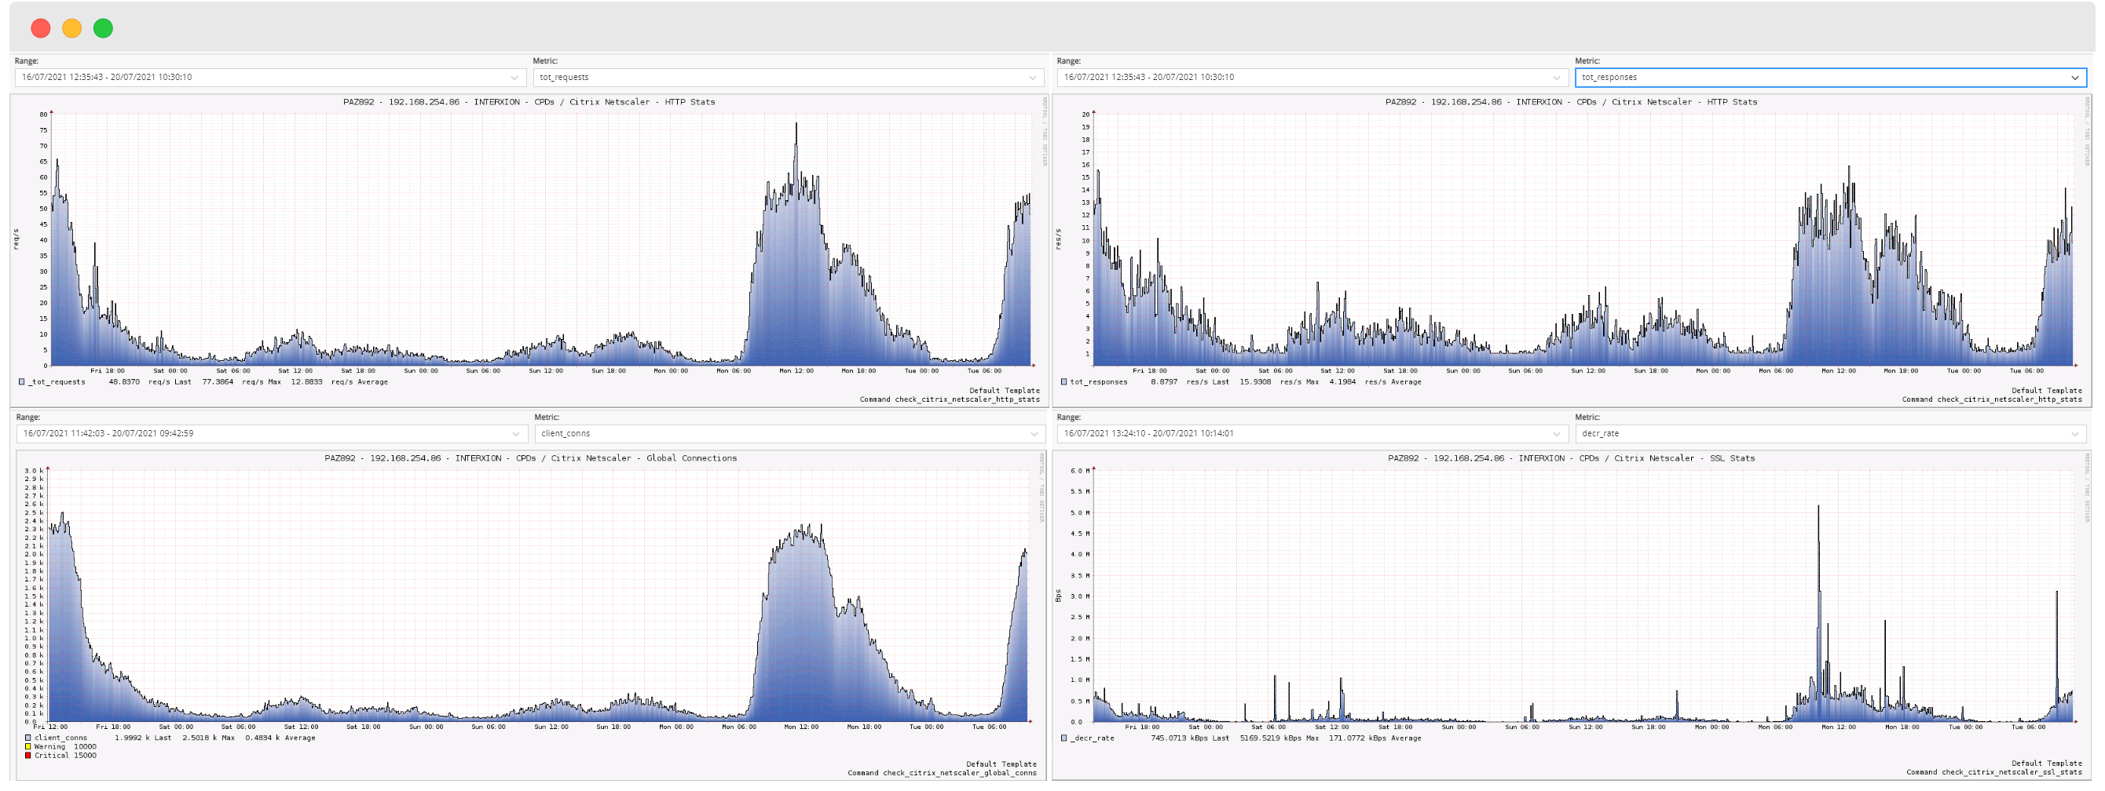Image resolution: width=2105 pixels, height=791 pixels.
Task: Click the red close window button
Action: pyautogui.click(x=40, y=28)
